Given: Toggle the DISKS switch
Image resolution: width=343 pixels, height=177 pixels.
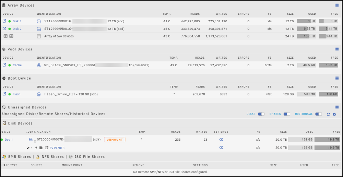Looking at the screenshot, I should click(x=261, y=114).
